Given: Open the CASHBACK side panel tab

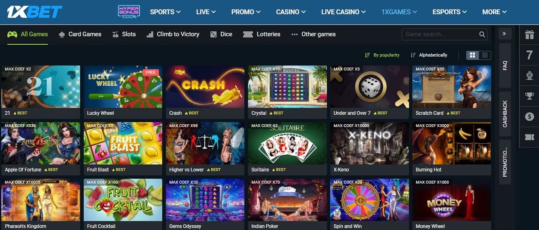Looking at the screenshot, I should click(x=505, y=114).
